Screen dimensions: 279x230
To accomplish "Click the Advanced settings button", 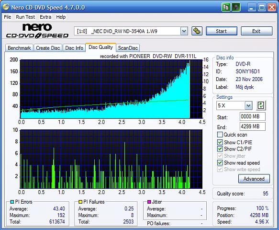I will pos(254,179).
